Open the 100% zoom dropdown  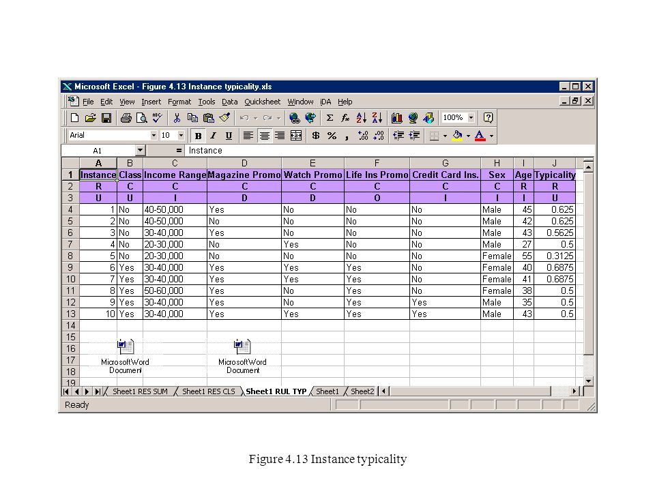[471, 118]
